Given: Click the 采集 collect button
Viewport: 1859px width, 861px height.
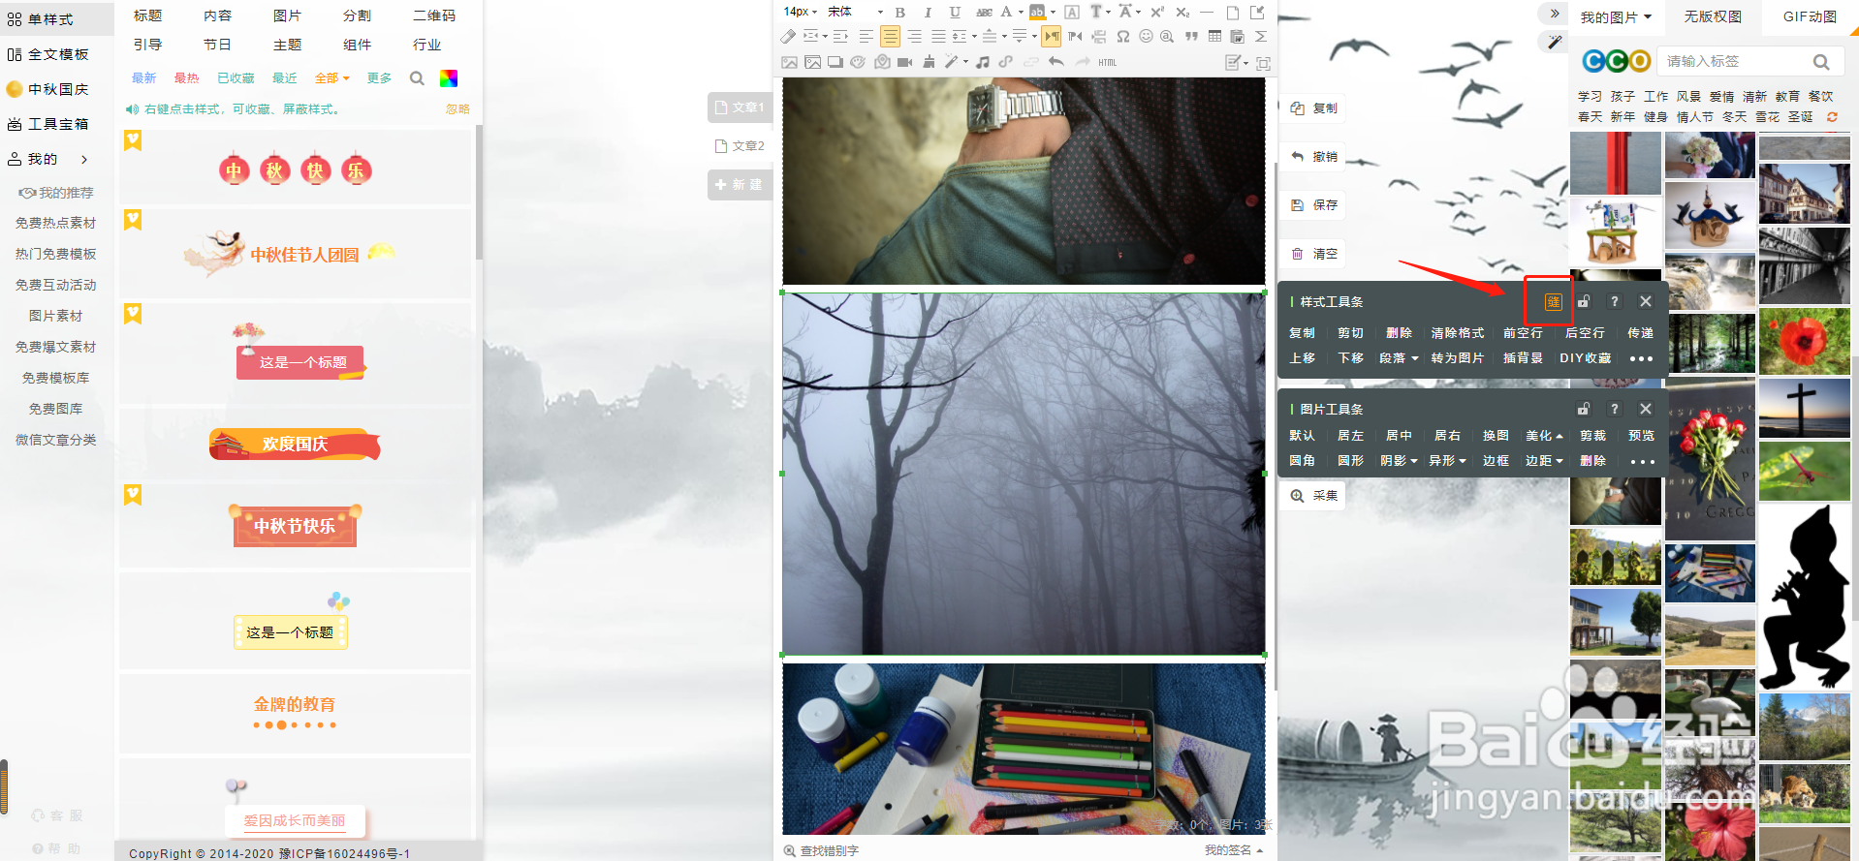Looking at the screenshot, I should [x=1314, y=496].
